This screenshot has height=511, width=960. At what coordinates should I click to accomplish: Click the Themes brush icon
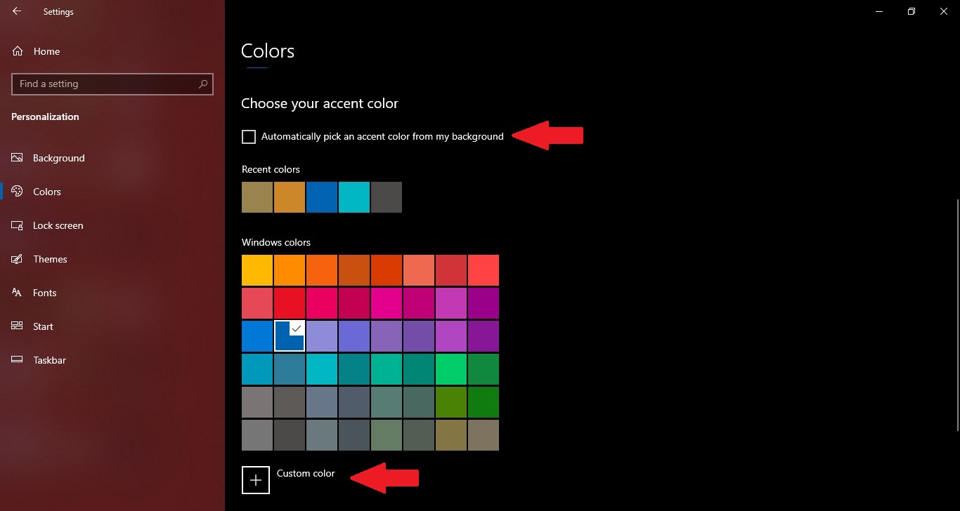coord(18,259)
